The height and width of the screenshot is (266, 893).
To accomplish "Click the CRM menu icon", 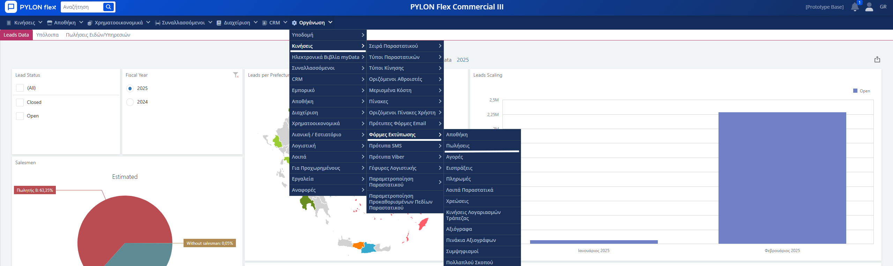I will point(265,23).
